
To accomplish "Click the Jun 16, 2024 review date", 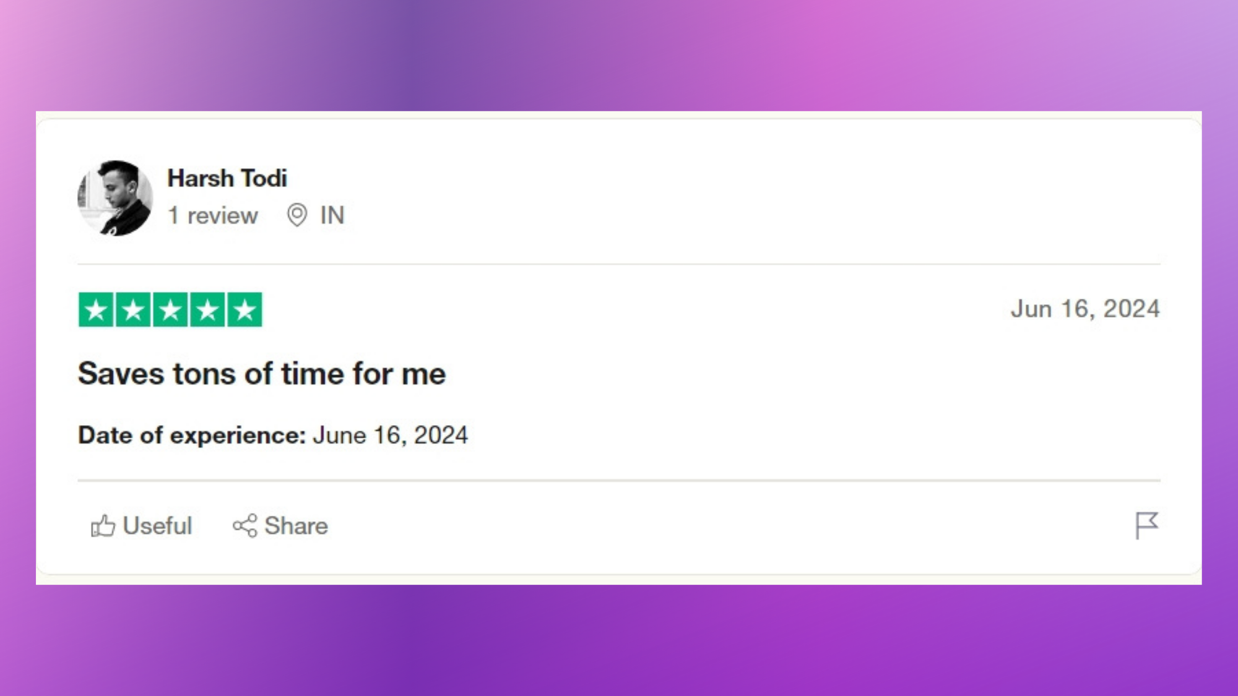I will point(1085,309).
